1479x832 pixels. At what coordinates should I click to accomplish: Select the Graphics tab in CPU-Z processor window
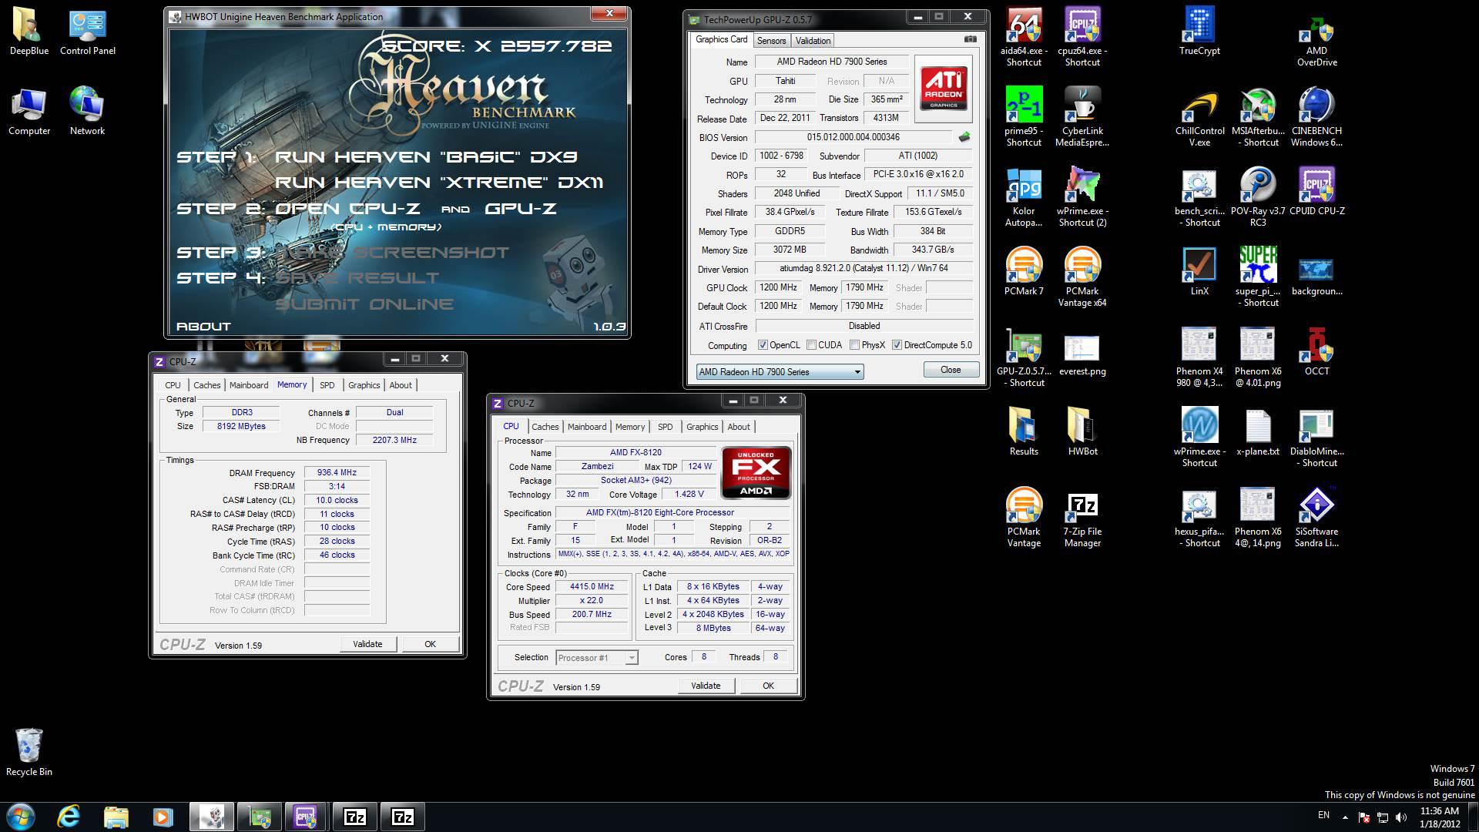[702, 427]
